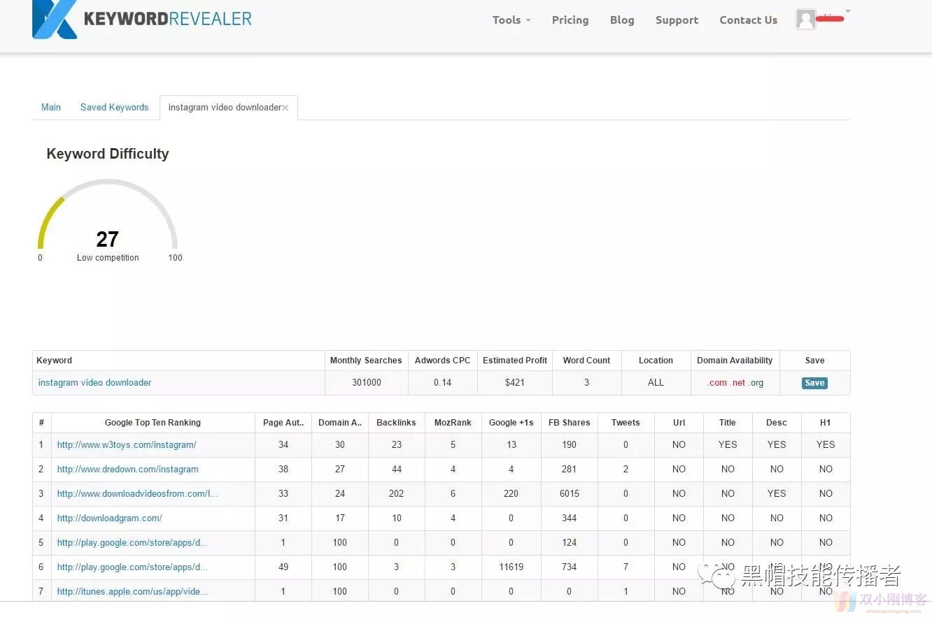The width and height of the screenshot is (932, 617).
Task: Select the instagram video downloader tab
Action: click(x=225, y=108)
